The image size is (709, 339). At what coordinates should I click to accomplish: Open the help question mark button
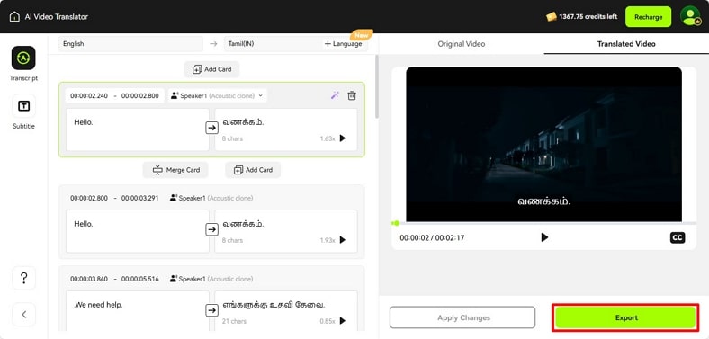coord(24,278)
